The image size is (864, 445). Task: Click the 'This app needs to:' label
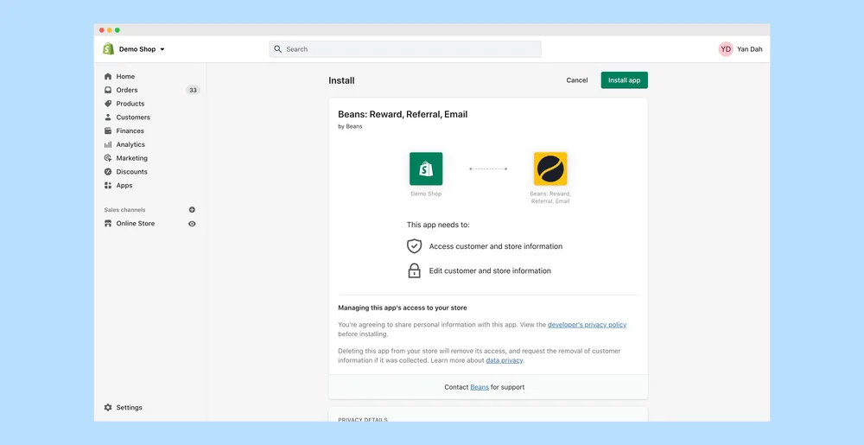tap(438, 225)
